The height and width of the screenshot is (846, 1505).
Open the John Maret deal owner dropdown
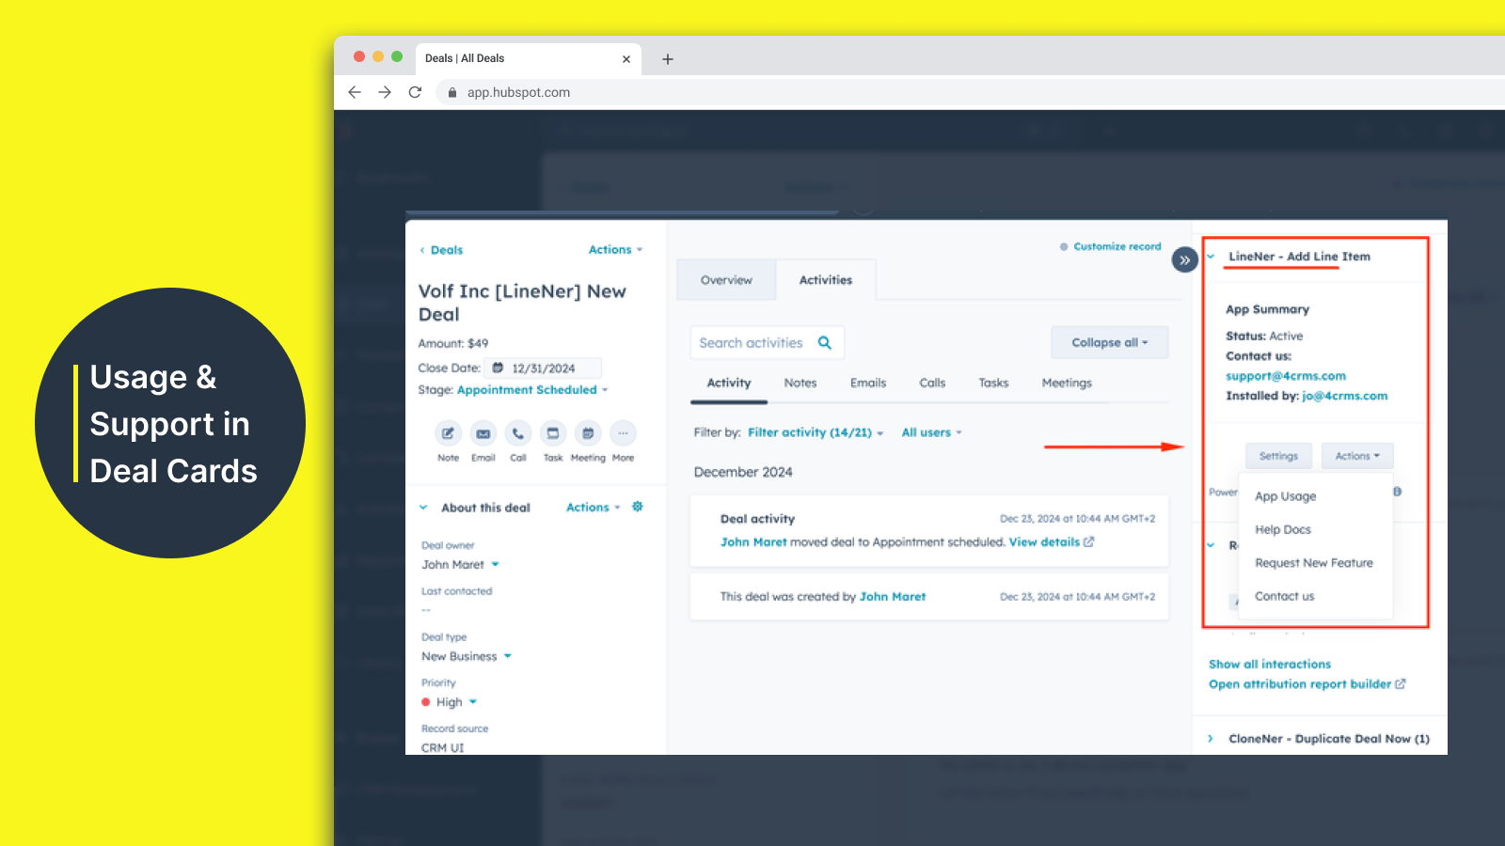pos(460,565)
